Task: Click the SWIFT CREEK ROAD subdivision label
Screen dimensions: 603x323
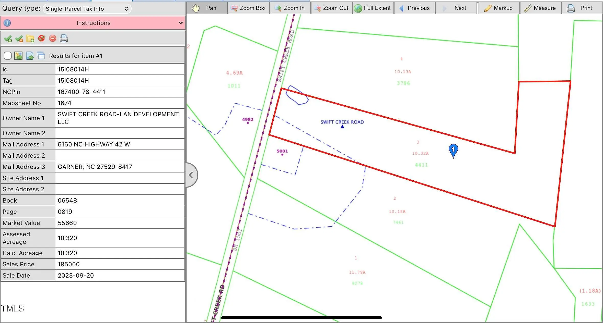Action: click(342, 122)
